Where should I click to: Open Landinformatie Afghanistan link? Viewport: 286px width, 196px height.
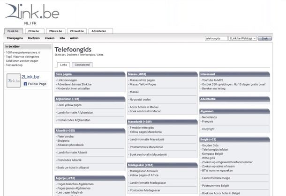[75, 113]
